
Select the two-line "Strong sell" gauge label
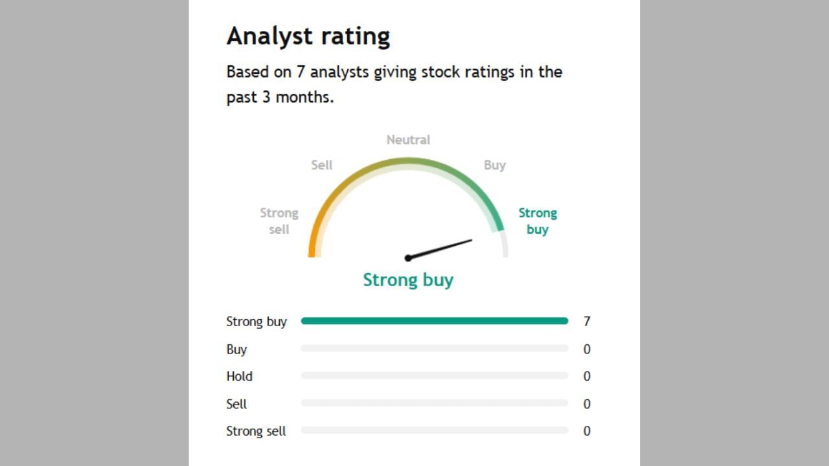point(279,221)
